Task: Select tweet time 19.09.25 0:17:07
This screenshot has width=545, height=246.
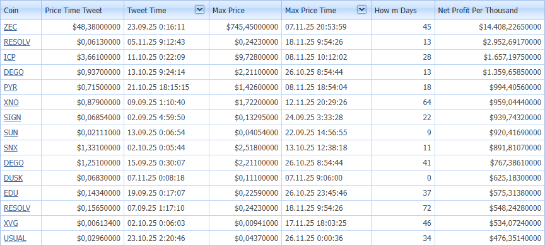Action: tap(167, 193)
